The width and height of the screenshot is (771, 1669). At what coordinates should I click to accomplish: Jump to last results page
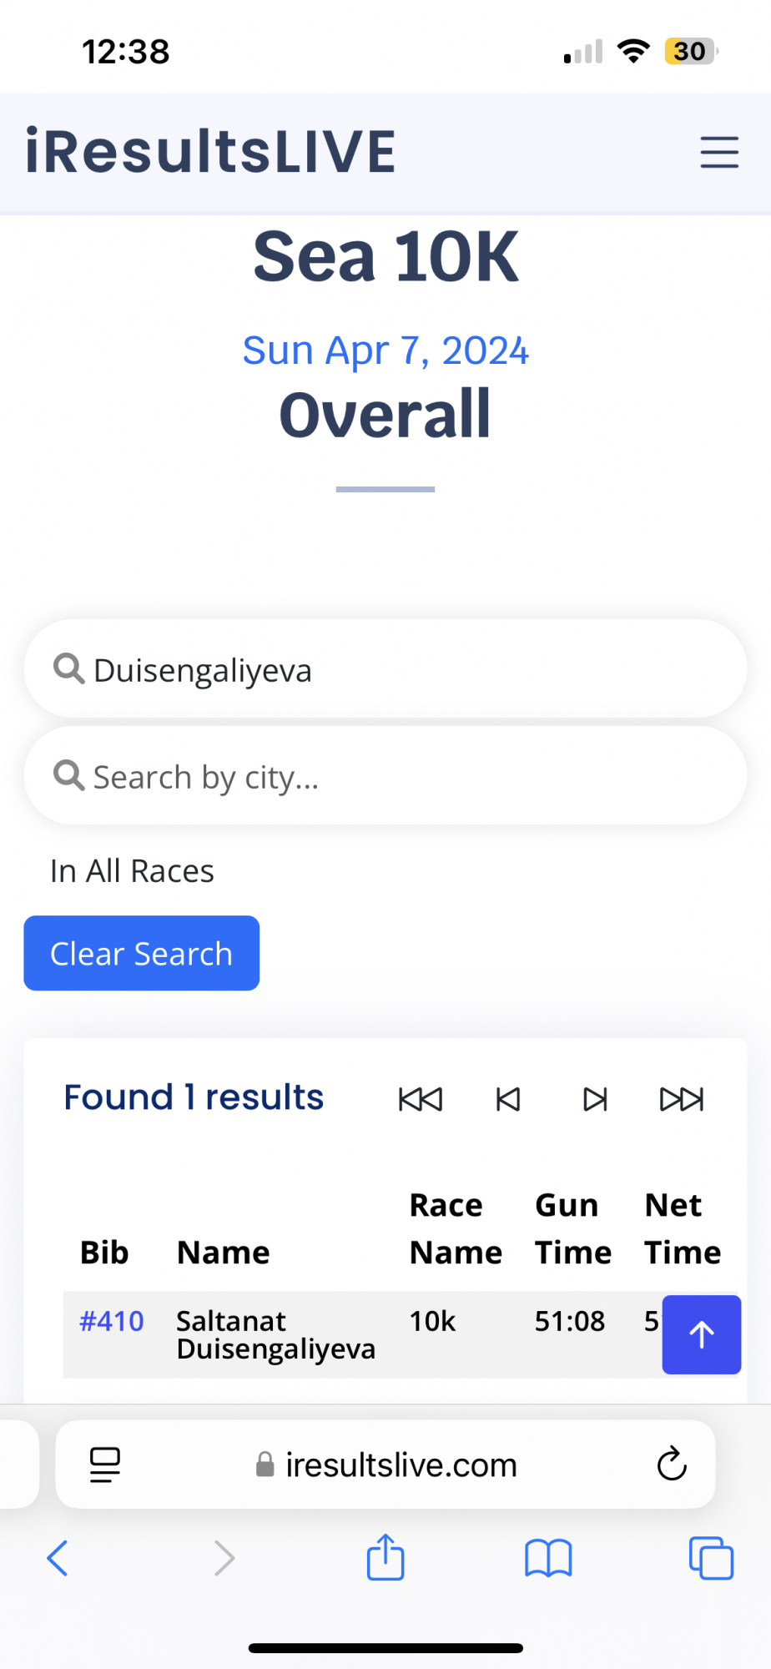[682, 1099]
